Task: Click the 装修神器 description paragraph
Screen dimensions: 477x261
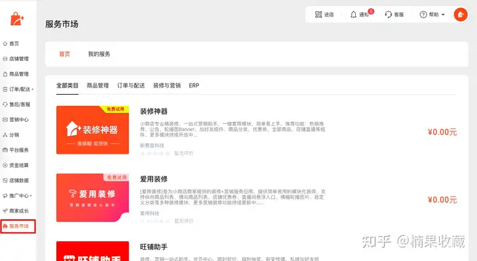Action: click(x=233, y=129)
